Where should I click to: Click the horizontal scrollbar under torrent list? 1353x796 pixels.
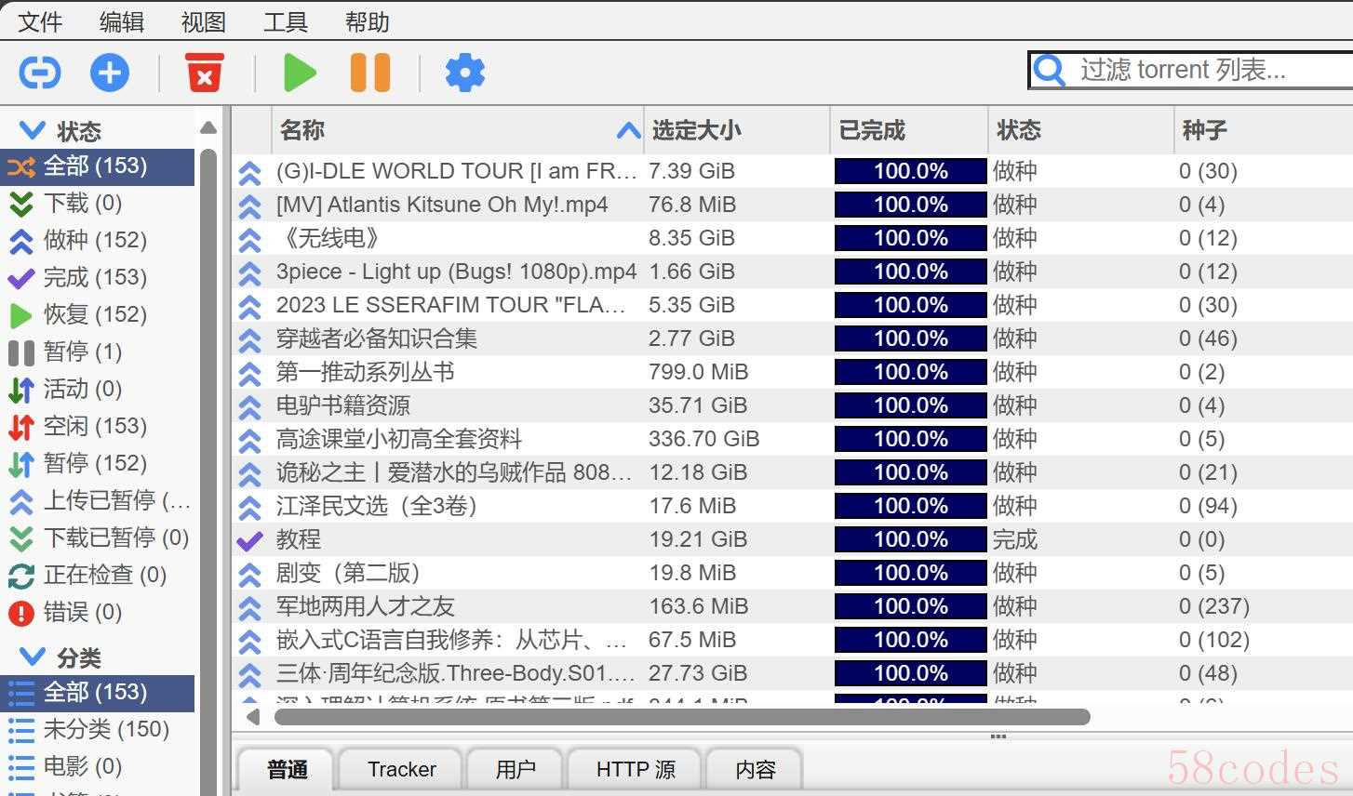(682, 717)
